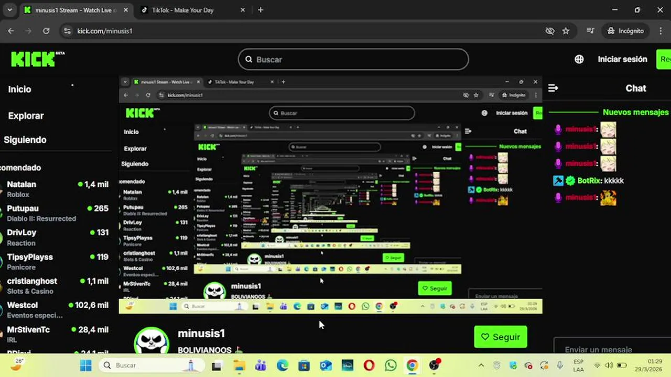Image resolution: width=671 pixels, height=377 pixels.
Task: Click the Kick Buscar search field
Action: tap(353, 59)
